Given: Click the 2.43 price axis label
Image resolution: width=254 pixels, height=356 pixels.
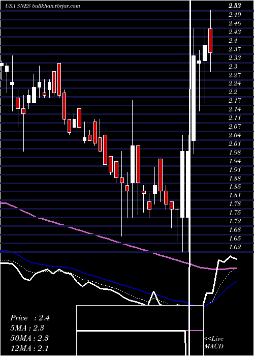Looking at the screenshot, I should coord(235,32).
